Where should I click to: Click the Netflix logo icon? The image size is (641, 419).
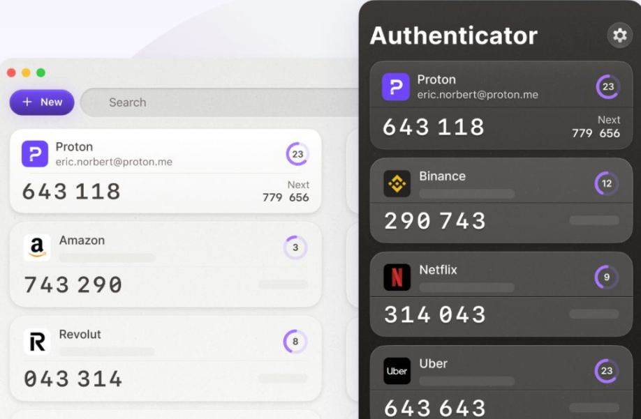click(x=397, y=277)
